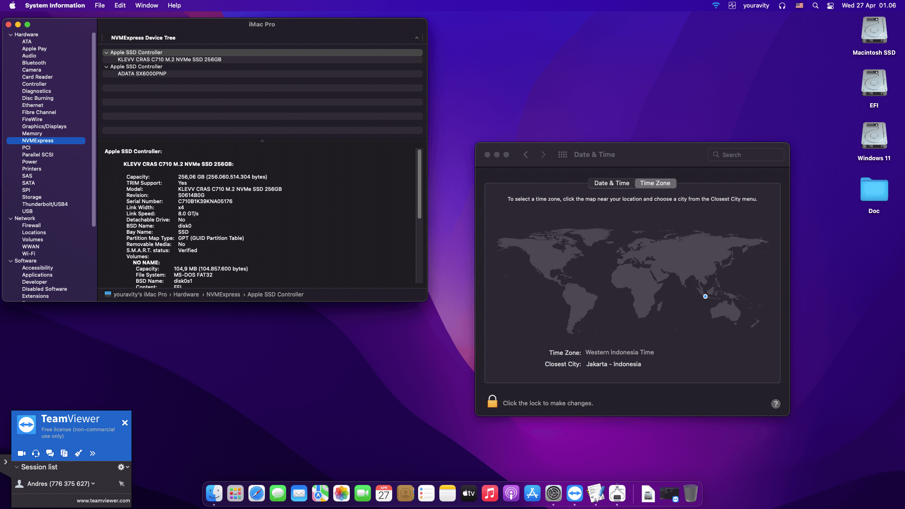Image resolution: width=905 pixels, height=509 pixels.
Task: Open TeamViewer chat icon
Action: [x=50, y=453]
